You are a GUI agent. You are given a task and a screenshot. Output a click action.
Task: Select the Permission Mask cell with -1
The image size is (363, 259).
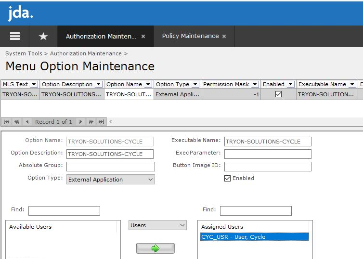(231, 94)
